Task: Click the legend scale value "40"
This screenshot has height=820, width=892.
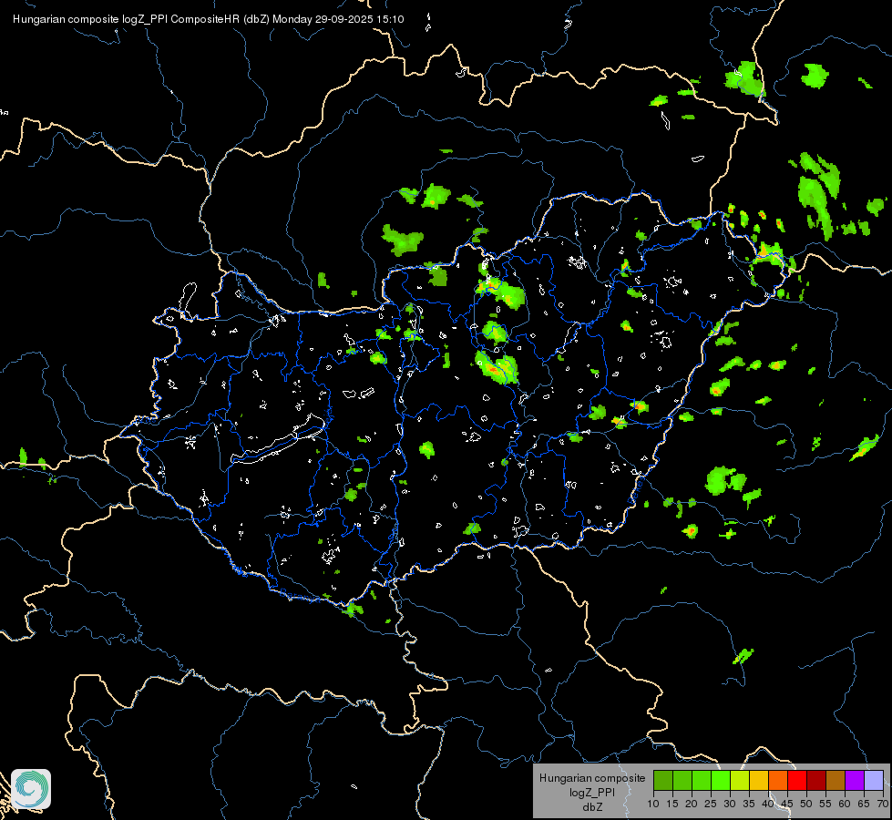Action: click(x=768, y=804)
